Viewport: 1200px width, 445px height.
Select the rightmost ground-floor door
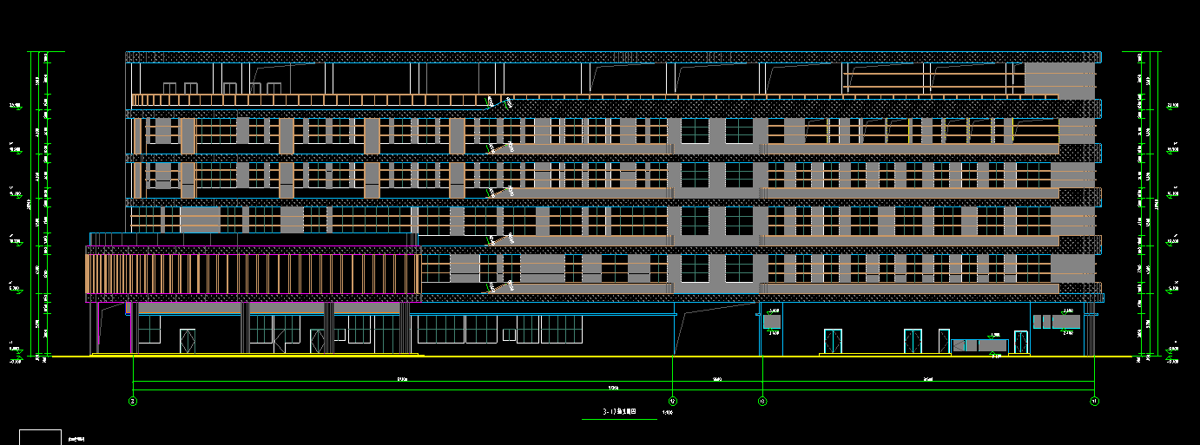tap(1021, 342)
